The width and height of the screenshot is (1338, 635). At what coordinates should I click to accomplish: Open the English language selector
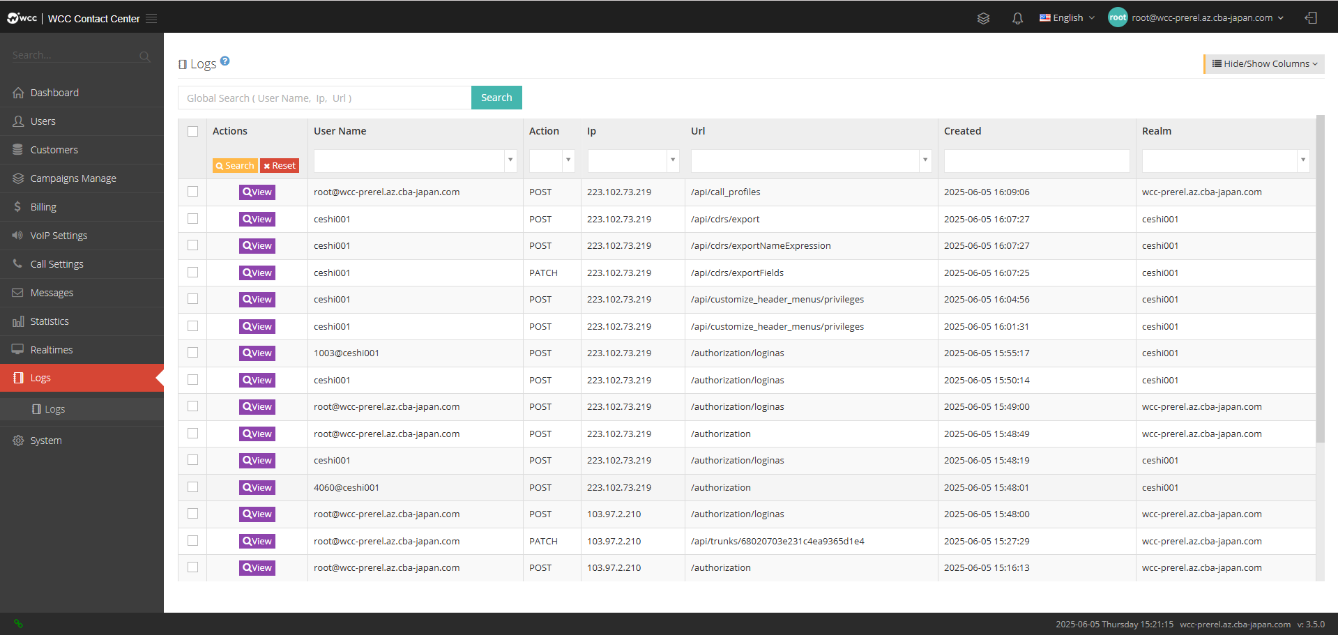click(x=1067, y=18)
